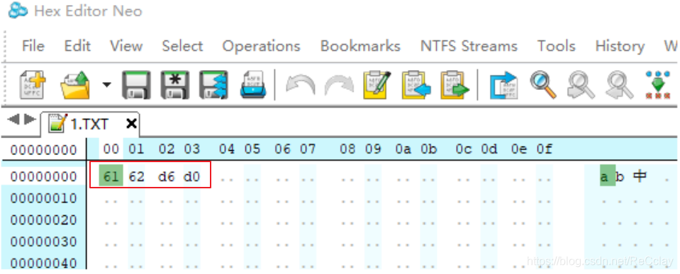This screenshot has height=274, width=680.
Task: Click column header 02
Action: 166,150
